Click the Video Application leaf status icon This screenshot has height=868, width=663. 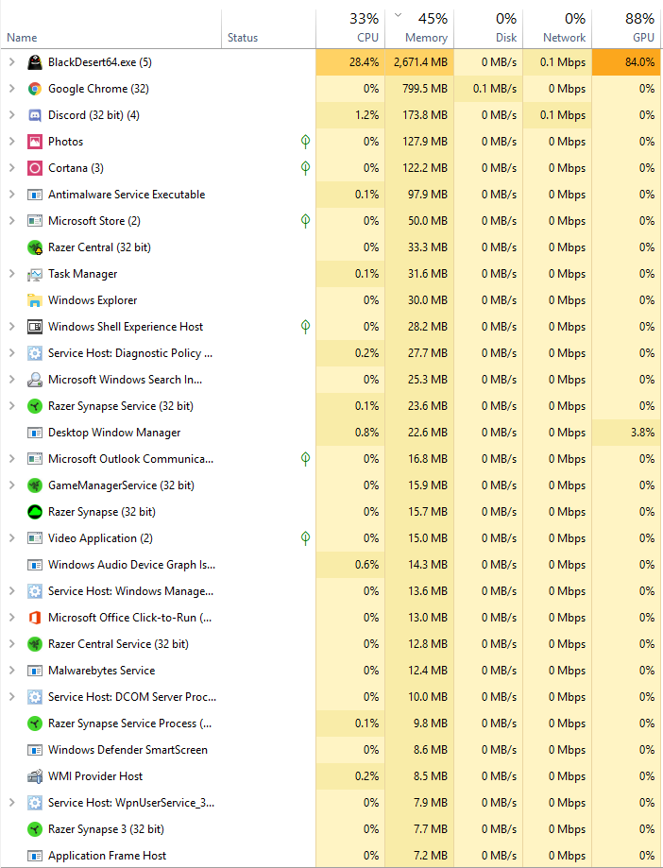tap(305, 538)
